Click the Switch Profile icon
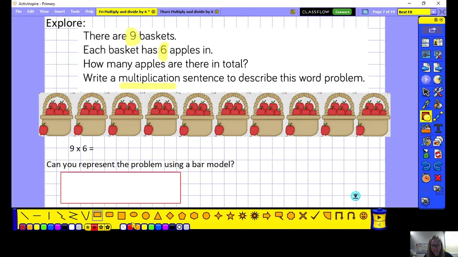The image size is (458, 257). (x=438, y=42)
